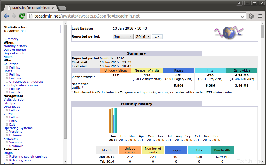This screenshot has height=165, width=266.
Task: Open the year dropdown showing 2016
Action: (x=143, y=36)
